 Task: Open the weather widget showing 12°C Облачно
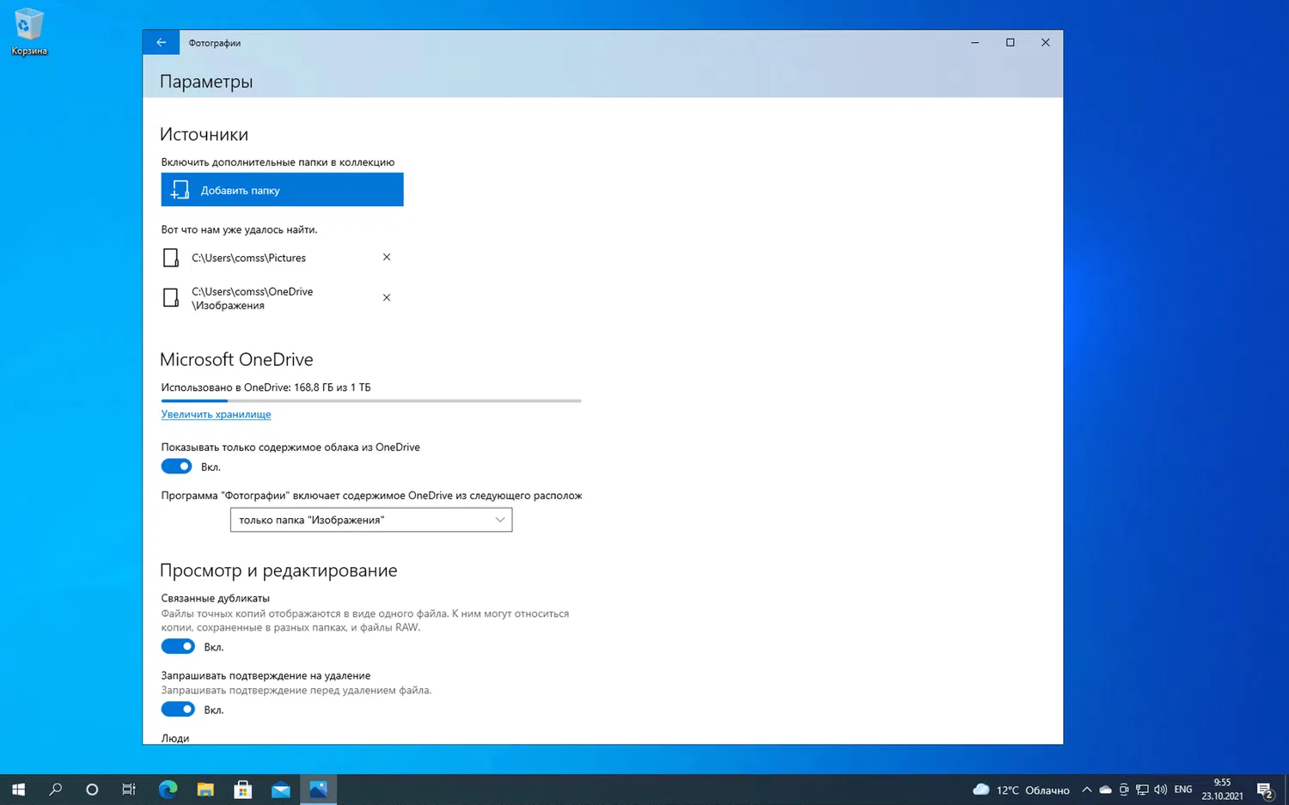(x=1021, y=790)
